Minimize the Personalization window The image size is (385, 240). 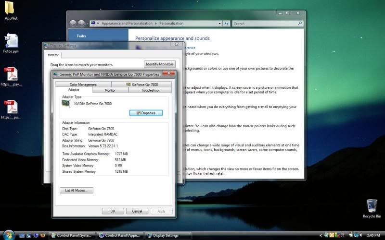pyautogui.click(x=280, y=13)
